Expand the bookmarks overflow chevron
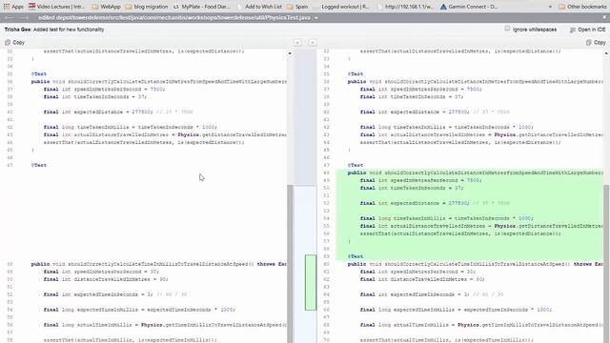 pos(550,7)
